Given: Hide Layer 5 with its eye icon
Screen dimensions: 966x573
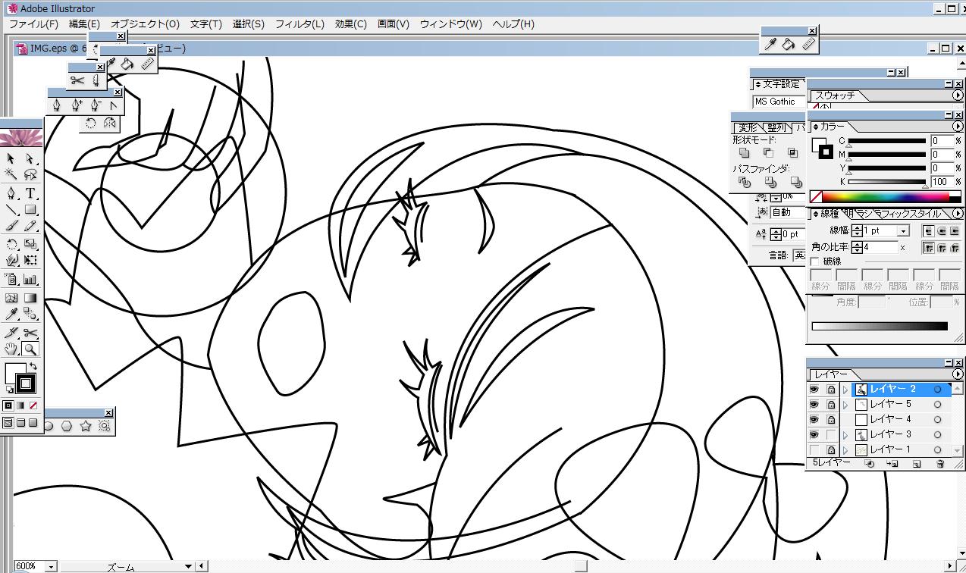Looking at the screenshot, I should (x=814, y=404).
